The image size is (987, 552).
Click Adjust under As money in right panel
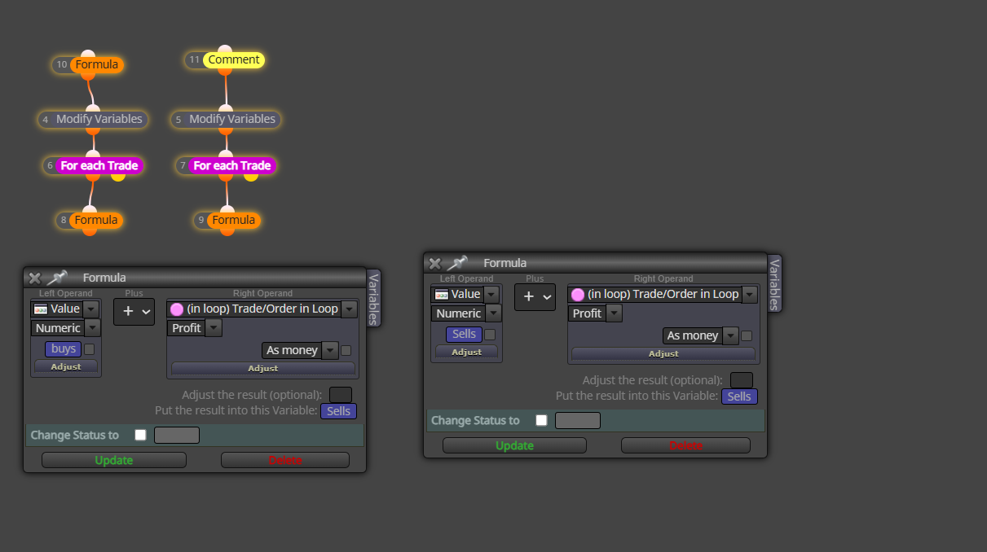click(x=663, y=353)
